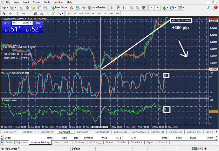
Task: Collapse the One Click Trading panel triangle
Action: point(2,19)
